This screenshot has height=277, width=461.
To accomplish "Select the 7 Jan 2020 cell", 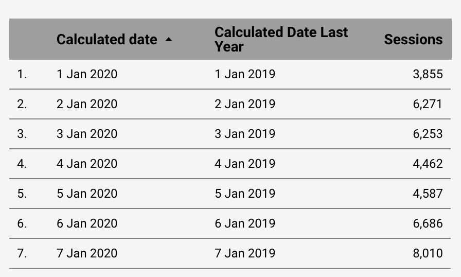I will 87,253.
